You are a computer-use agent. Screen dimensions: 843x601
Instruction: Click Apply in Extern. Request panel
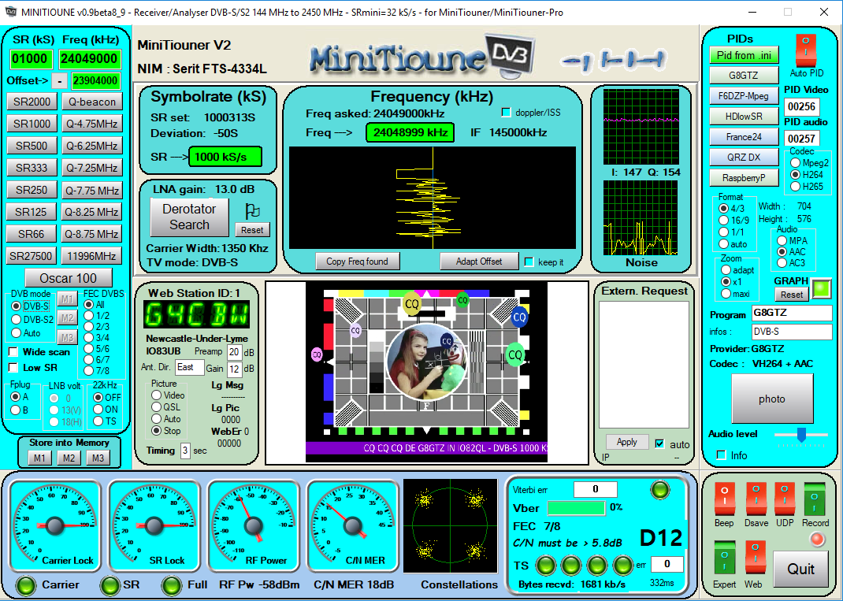pos(626,441)
